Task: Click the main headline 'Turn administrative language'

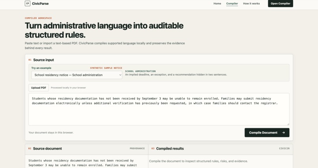Action: pyautogui.click(x=104, y=30)
